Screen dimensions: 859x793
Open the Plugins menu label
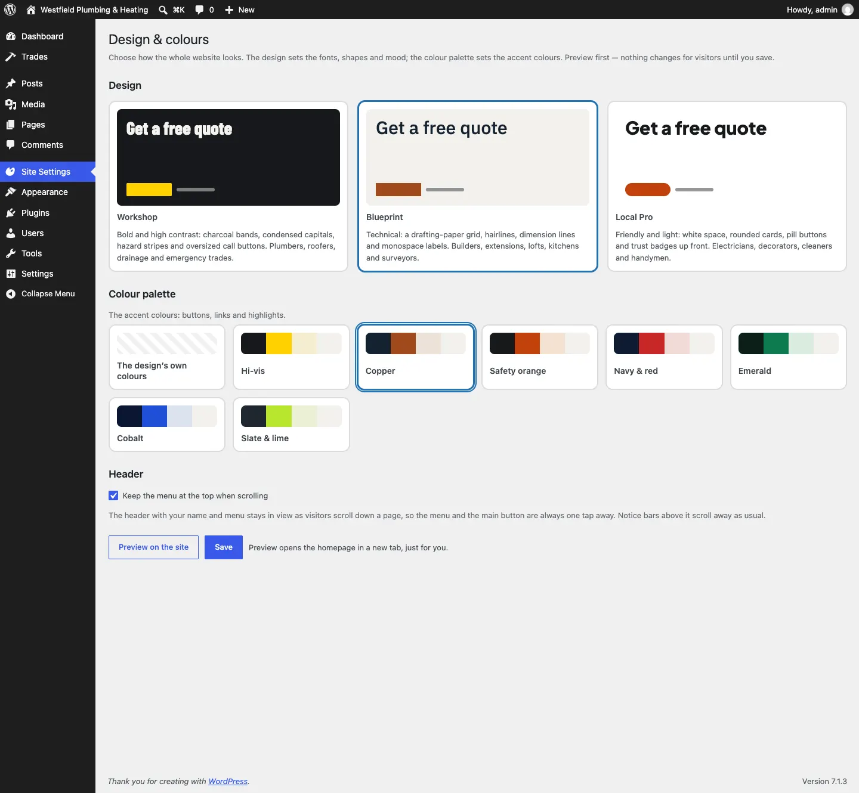pos(35,213)
